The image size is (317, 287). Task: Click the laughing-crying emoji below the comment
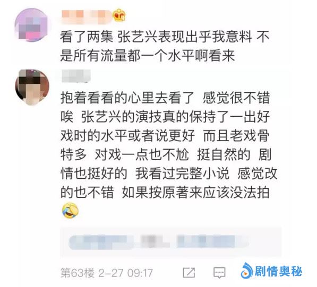(x=70, y=211)
